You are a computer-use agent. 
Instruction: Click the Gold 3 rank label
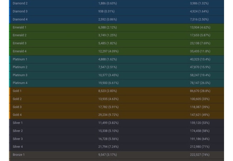tap(17, 107)
